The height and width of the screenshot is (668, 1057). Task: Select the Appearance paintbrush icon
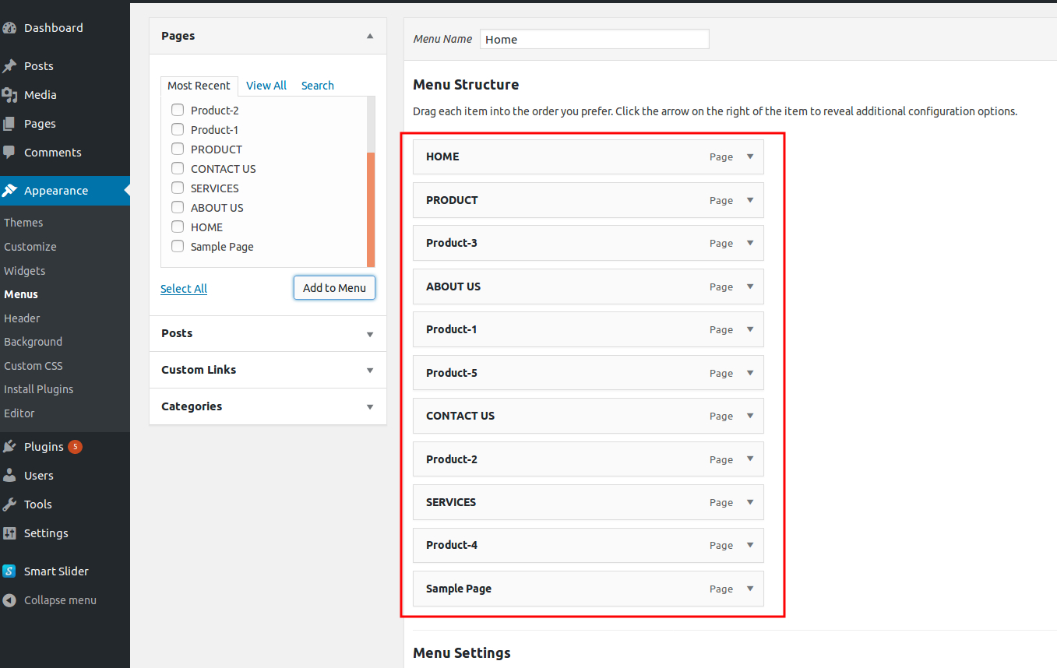tap(11, 190)
